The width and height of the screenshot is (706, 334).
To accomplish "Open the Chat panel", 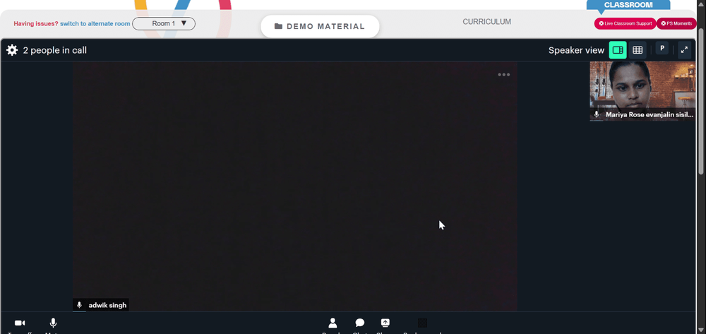I will click(360, 323).
